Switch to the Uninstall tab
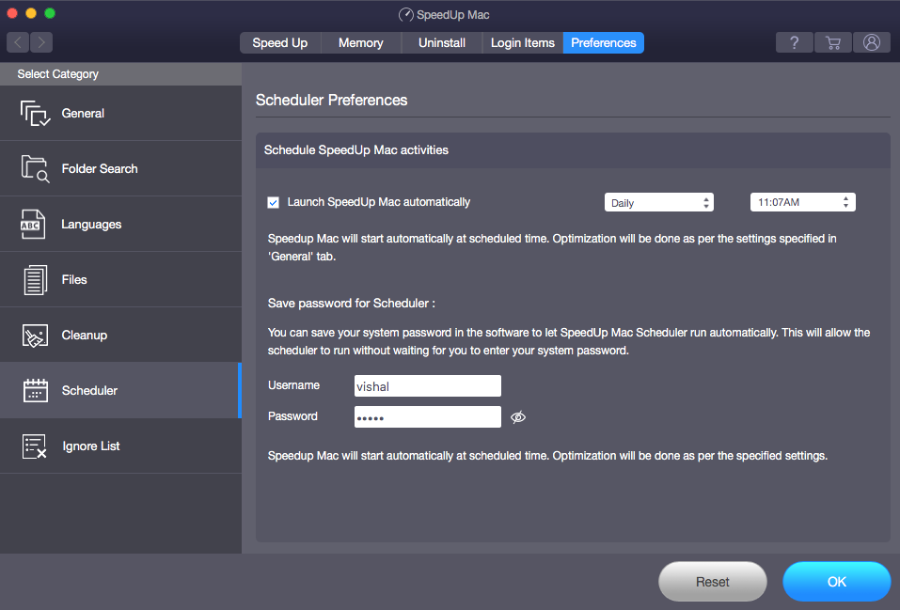The width and height of the screenshot is (900, 610). coord(441,43)
